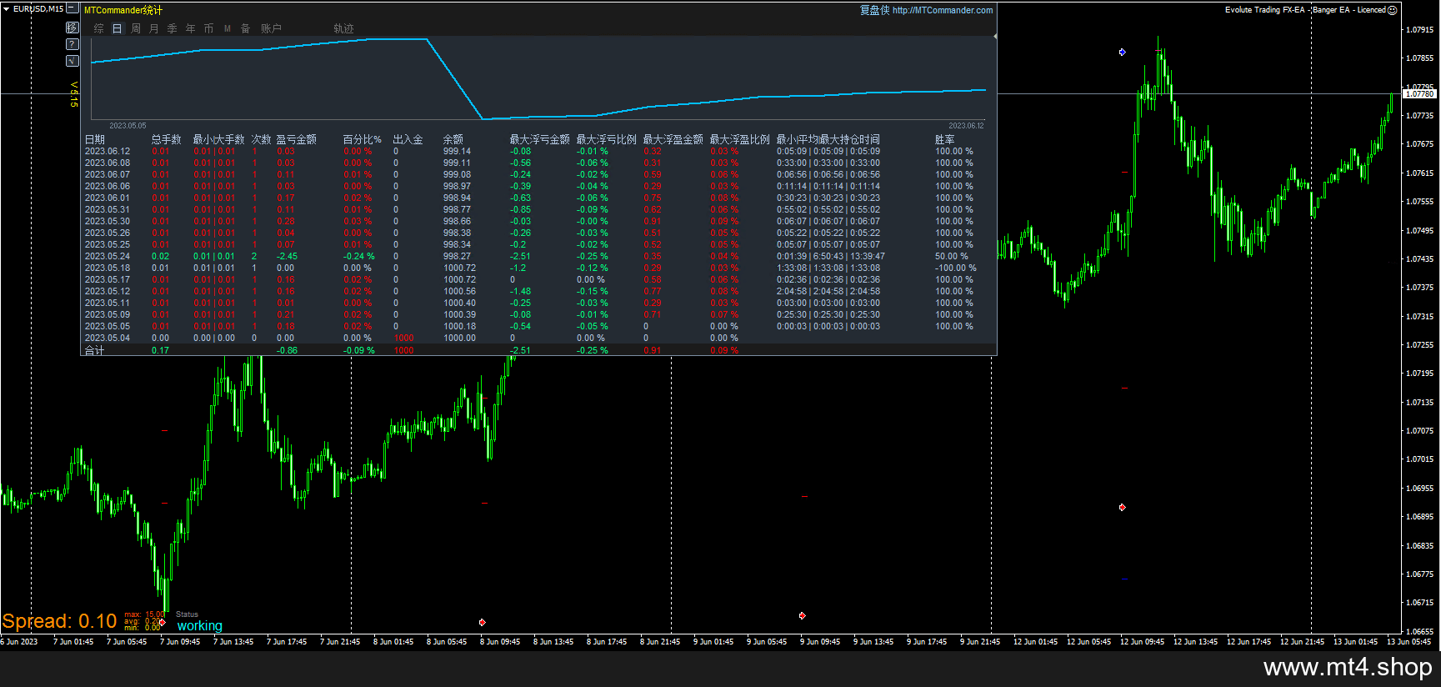Switch to the 周 weekly tab
Viewport: 1441px width, 687px height.
(x=136, y=28)
